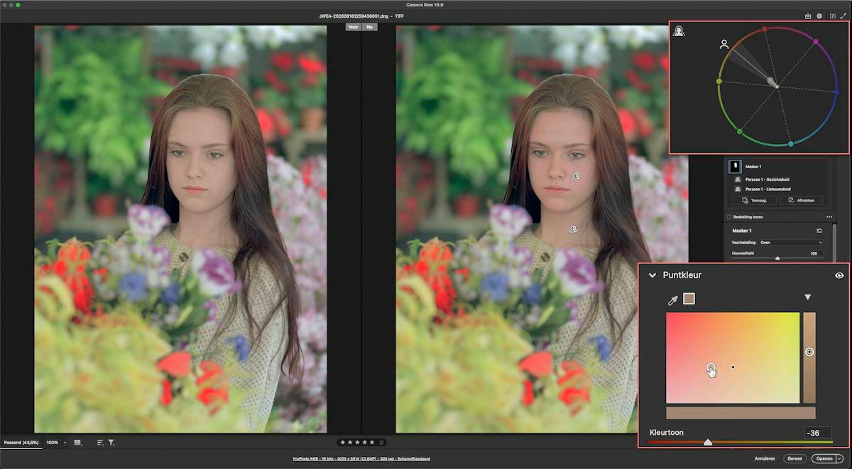852x469 pixels.
Task: Click the save image icon in top bar
Action: click(x=808, y=16)
